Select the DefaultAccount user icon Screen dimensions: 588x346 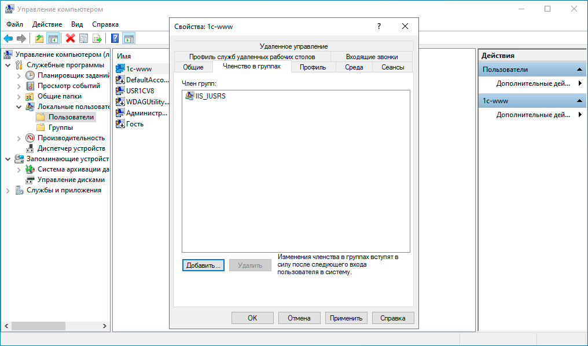pos(120,79)
